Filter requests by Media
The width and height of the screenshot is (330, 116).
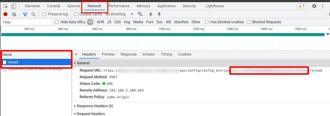pyautogui.click(x=138, y=22)
